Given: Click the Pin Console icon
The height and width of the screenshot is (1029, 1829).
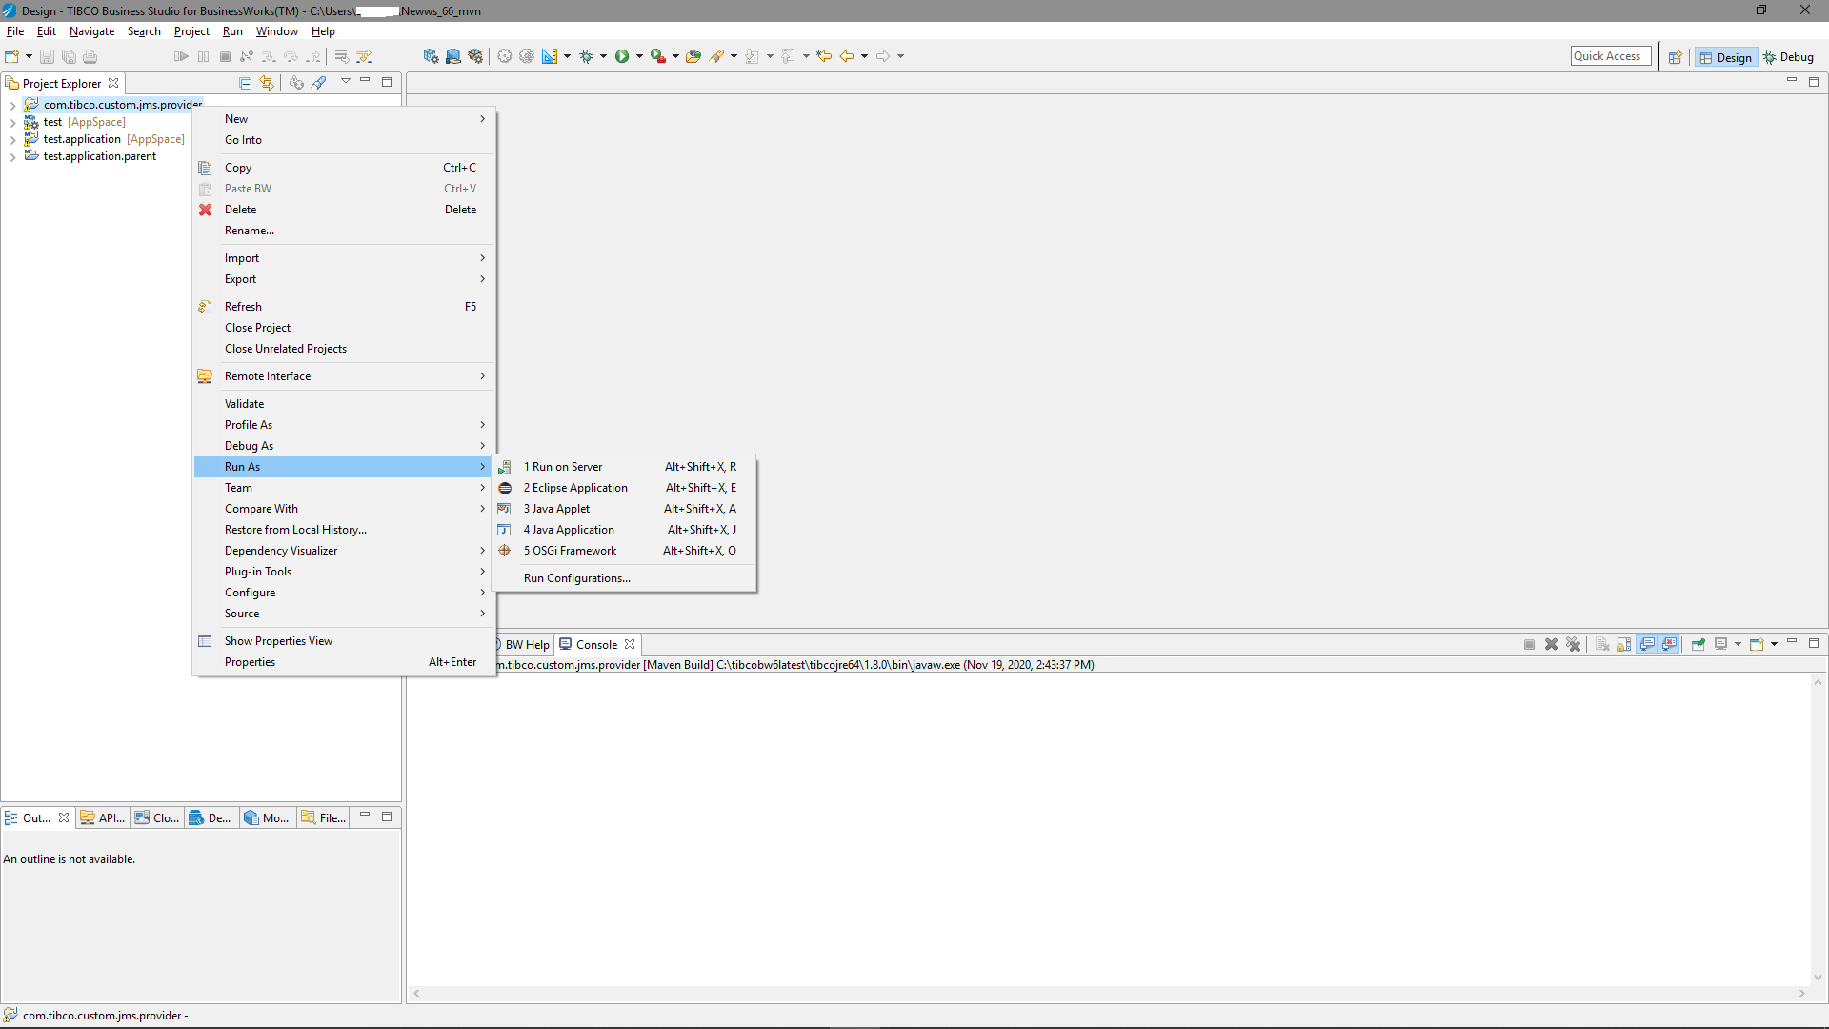Looking at the screenshot, I should point(1698,644).
